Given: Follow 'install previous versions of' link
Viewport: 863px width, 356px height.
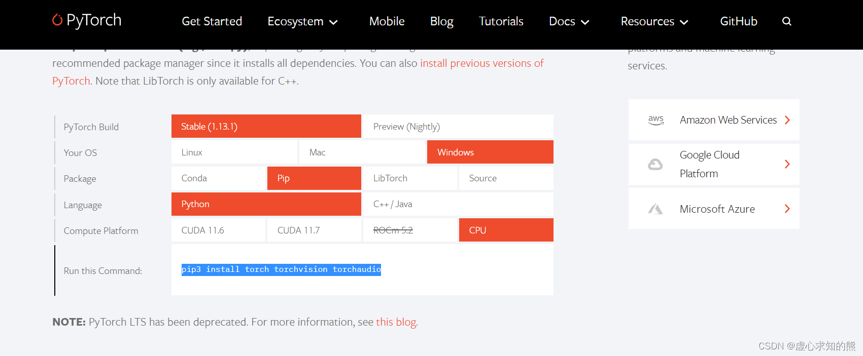Looking at the screenshot, I should click(x=482, y=63).
